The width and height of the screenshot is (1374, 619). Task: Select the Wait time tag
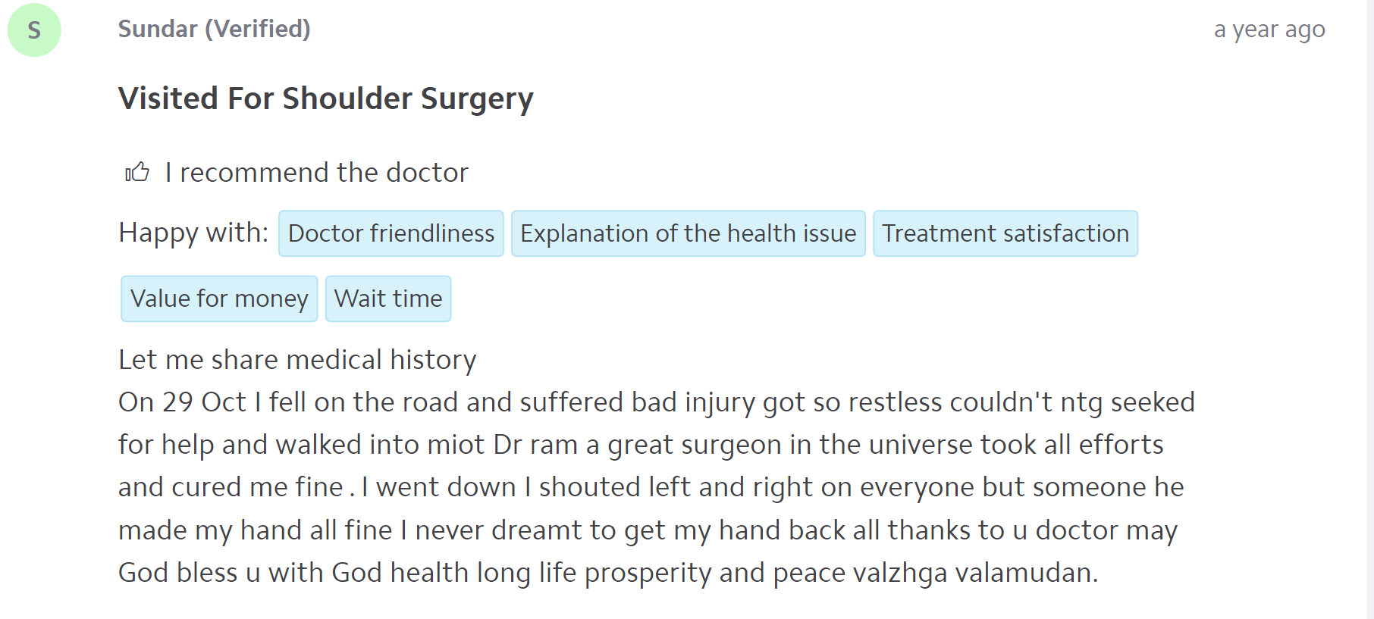pos(388,299)
